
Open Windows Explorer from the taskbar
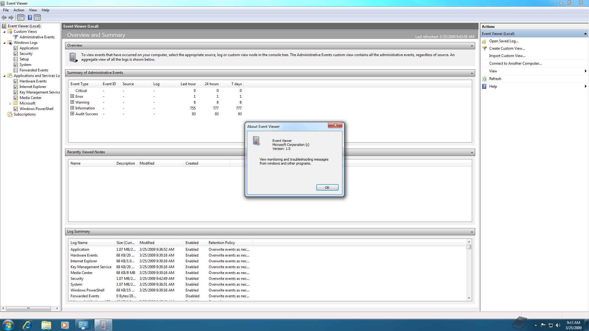click(x=46, y=325)
